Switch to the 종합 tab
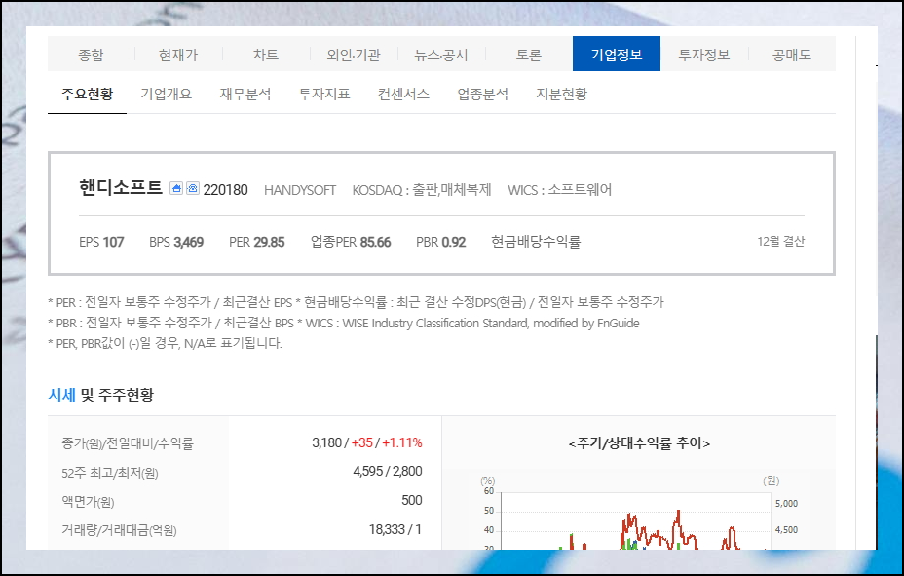This screenshot has height=576, width=904. pos(92,55)
